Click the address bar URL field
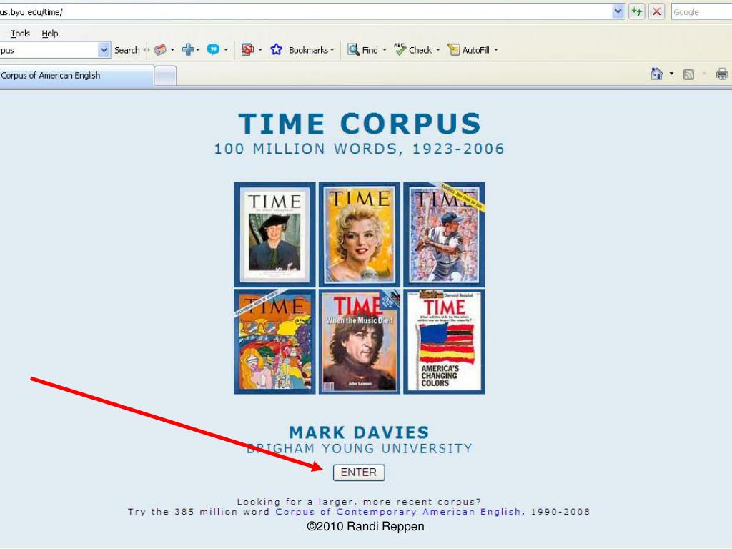Screen dimensions: 732x549 pyautogui.click(x=306, y=12)
